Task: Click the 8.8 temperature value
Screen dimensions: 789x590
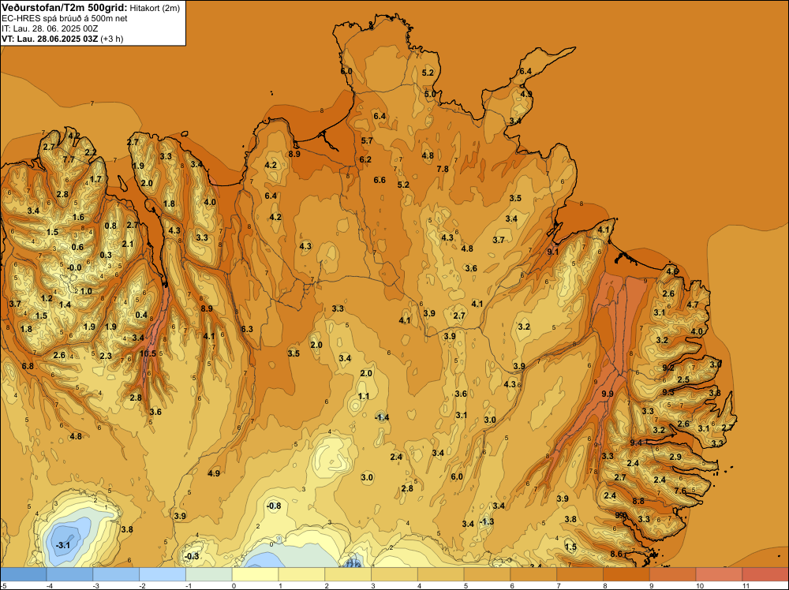Action: pyautogui.click(x=638, y=502)
